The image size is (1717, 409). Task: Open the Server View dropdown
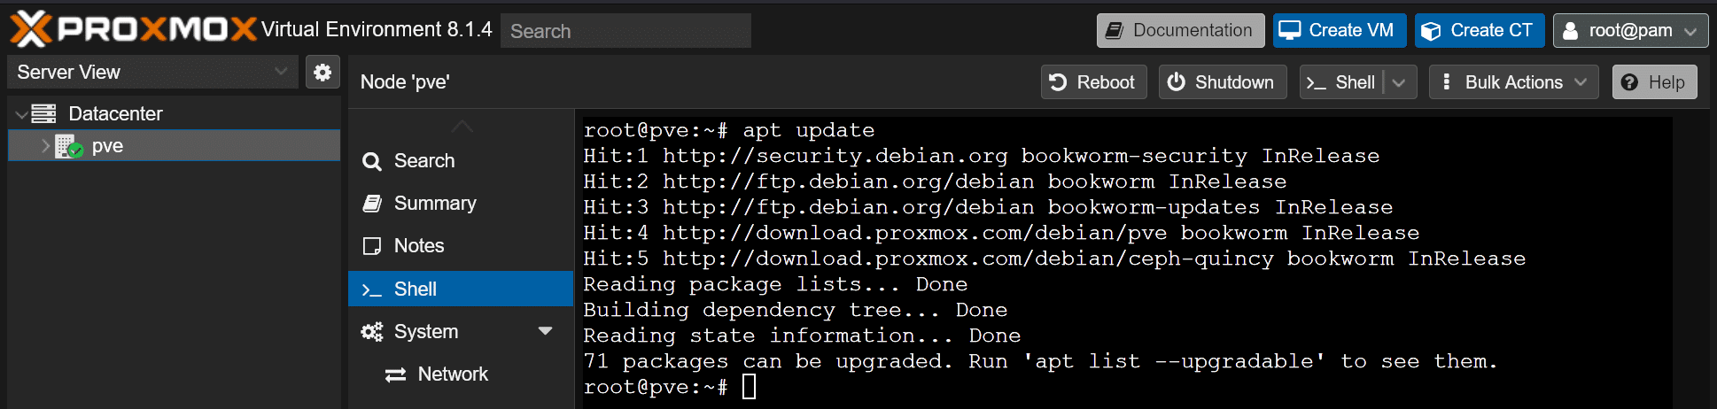pos(281,72)
